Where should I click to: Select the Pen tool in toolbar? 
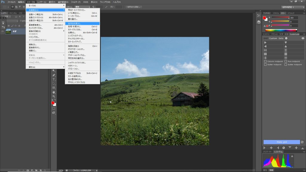(x=54, y=75)
